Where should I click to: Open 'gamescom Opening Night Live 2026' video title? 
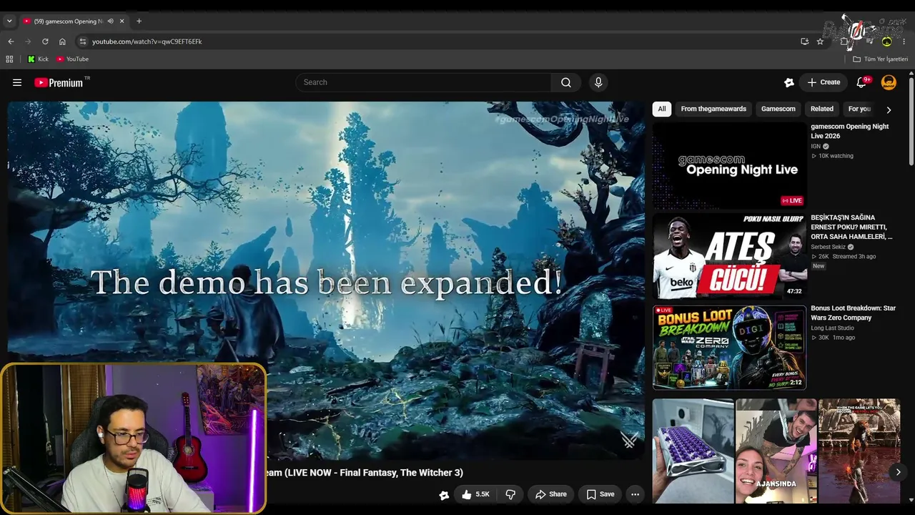coord(850,132)
